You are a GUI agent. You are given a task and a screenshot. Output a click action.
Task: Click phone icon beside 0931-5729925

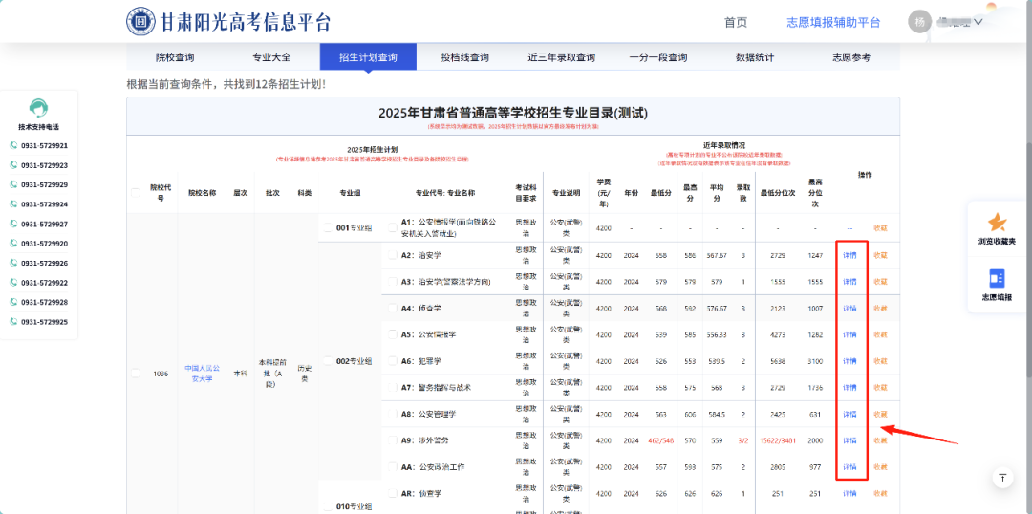(x=13, y=322)
